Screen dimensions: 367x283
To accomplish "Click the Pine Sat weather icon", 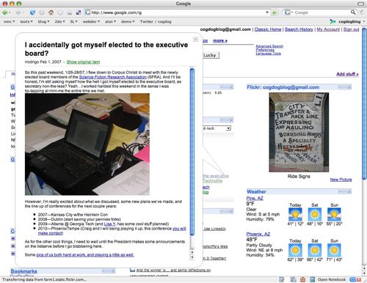I will click(x=315, y=214).
